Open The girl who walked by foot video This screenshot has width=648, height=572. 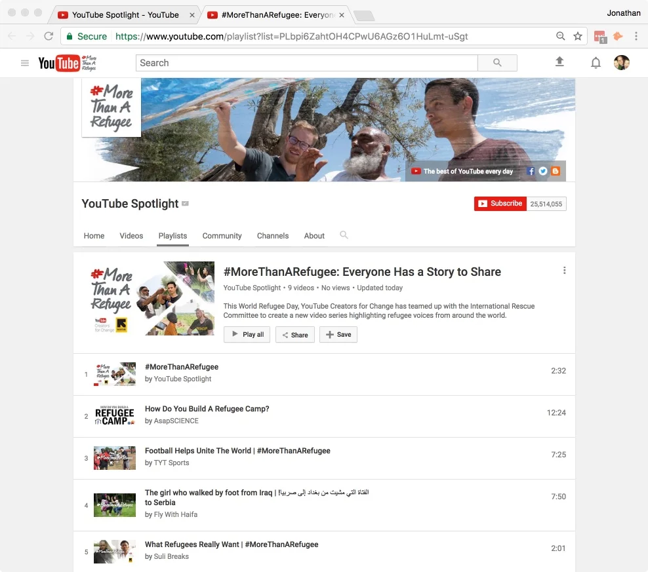pyautogui.click(x=256, y=497)
